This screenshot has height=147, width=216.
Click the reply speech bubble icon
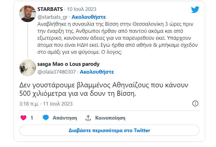coord(46,118)
